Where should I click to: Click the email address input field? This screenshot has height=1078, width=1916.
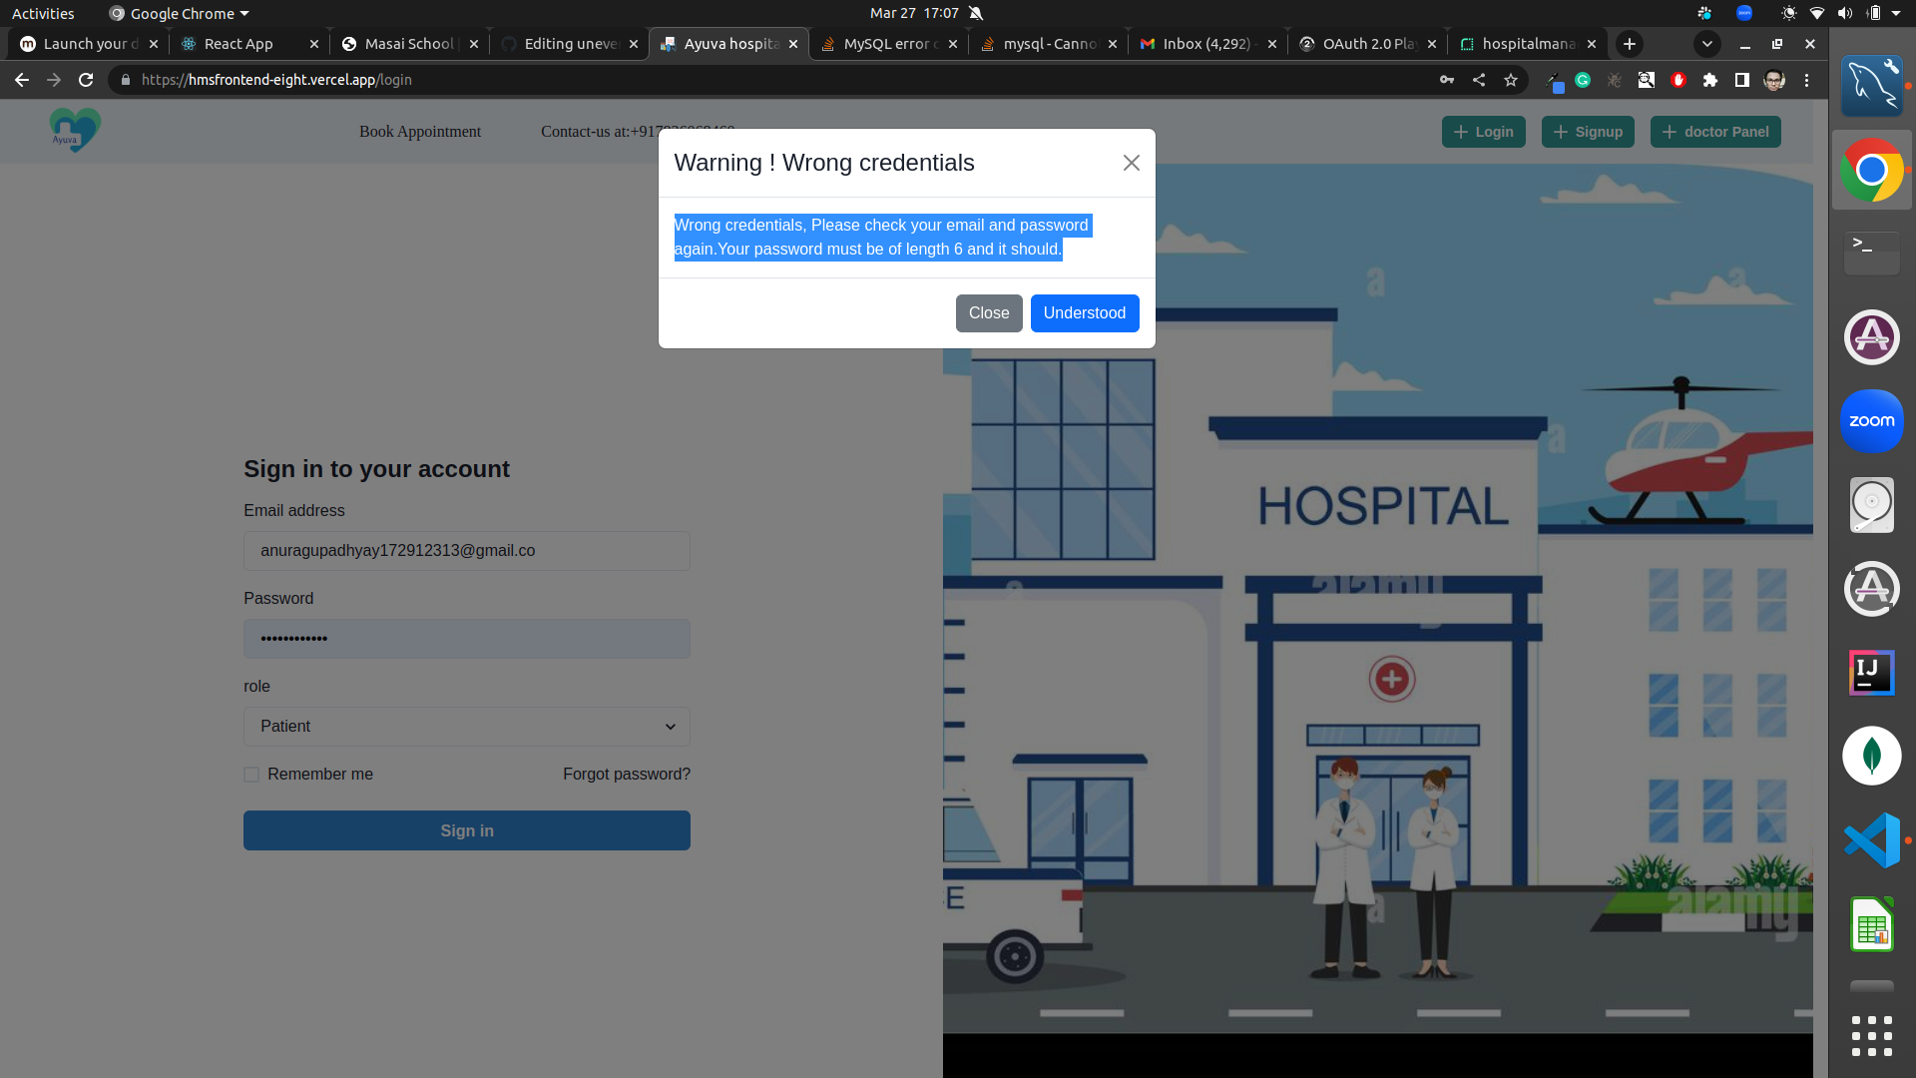point(466,550)
